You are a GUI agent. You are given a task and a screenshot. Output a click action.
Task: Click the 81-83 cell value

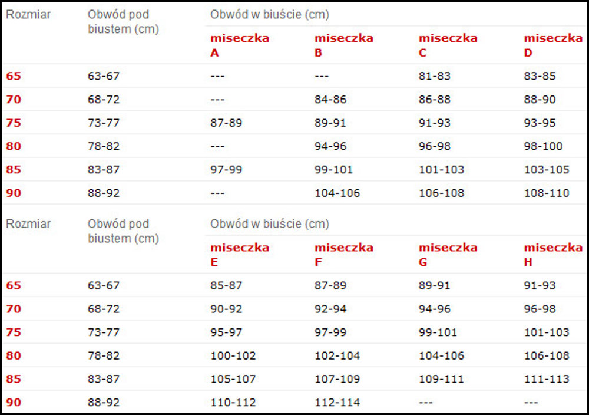point(434,76)
